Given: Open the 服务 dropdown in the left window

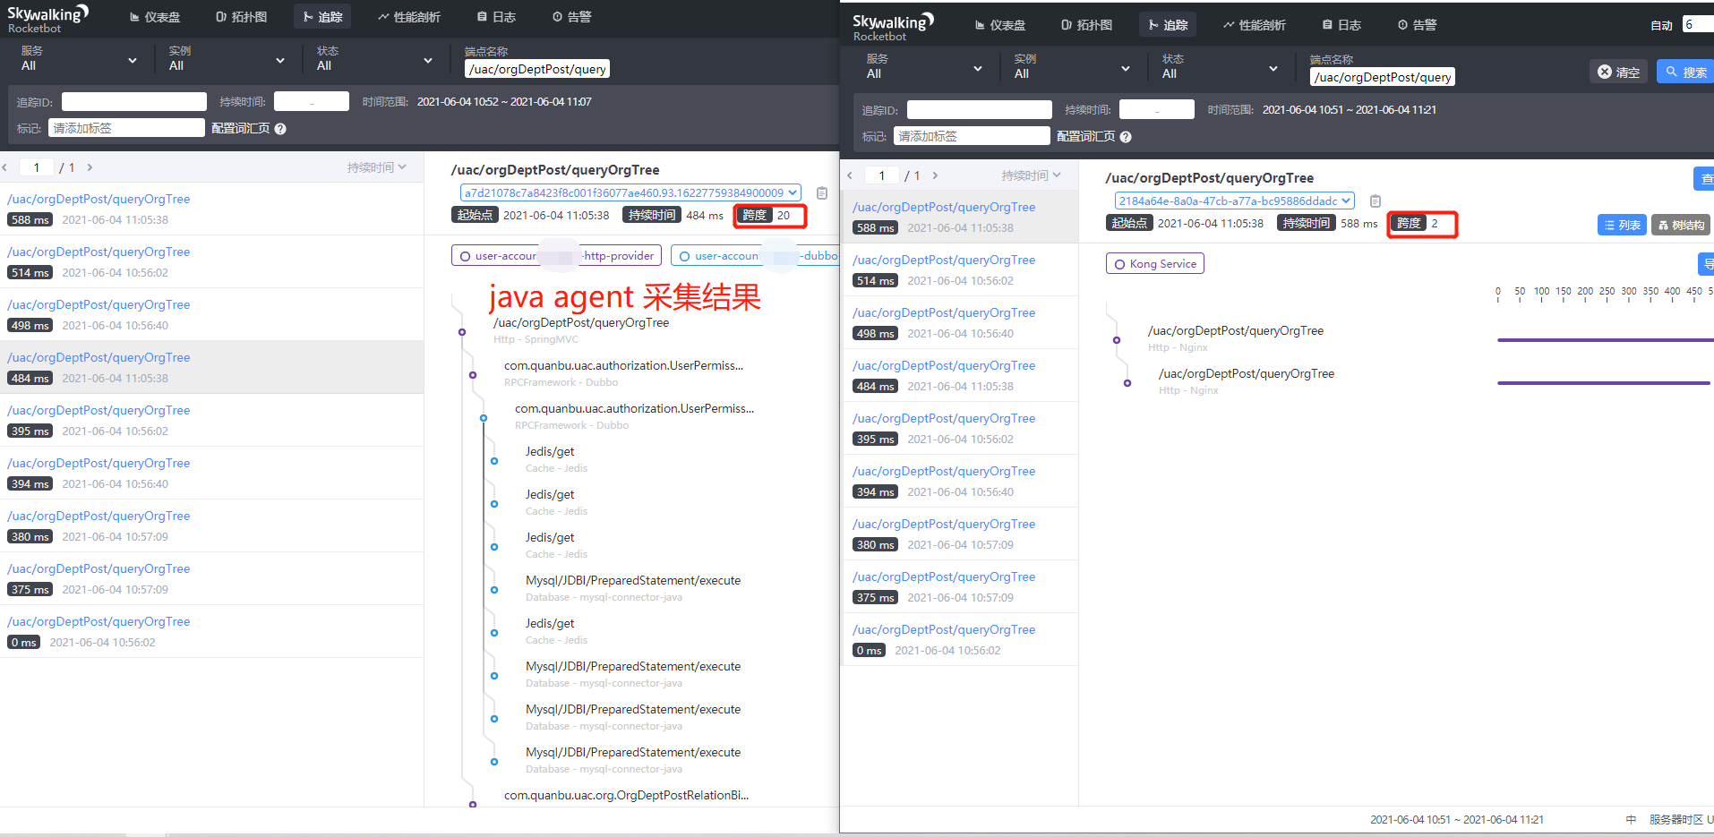Looking at the screenshot, I should coord(79,59).
